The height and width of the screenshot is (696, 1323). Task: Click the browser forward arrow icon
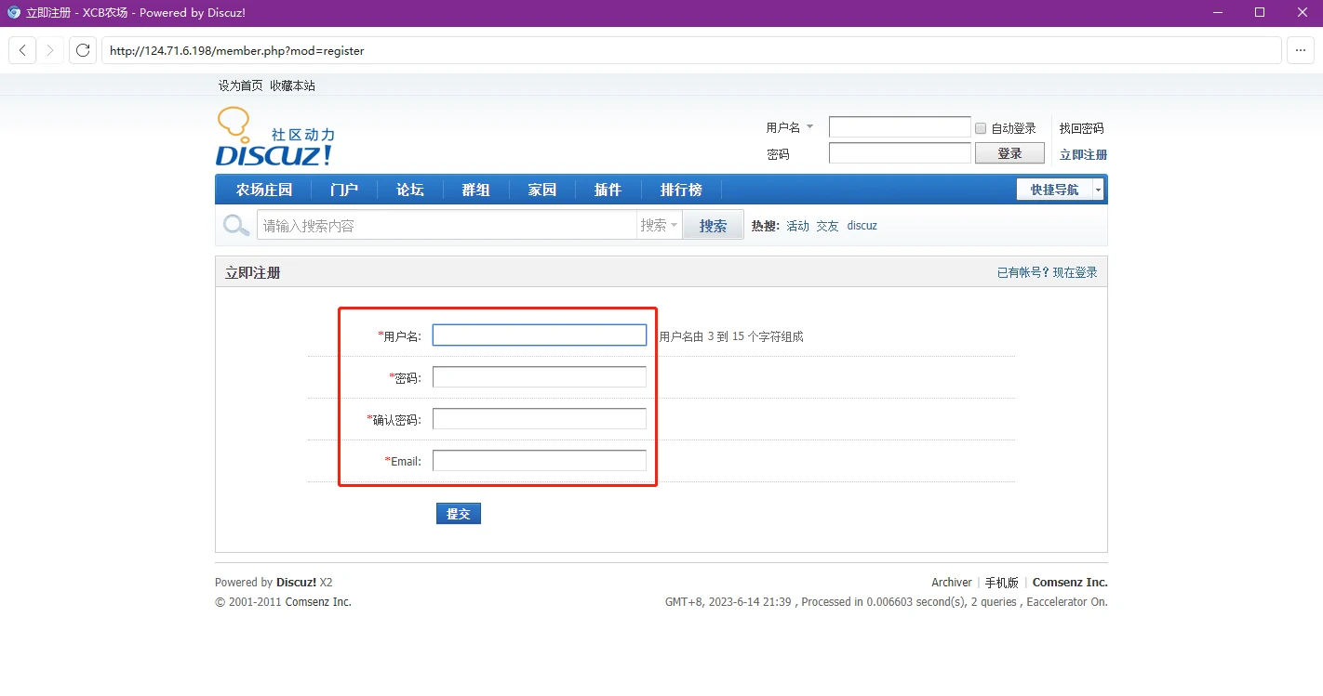click(x=50, y=50)
